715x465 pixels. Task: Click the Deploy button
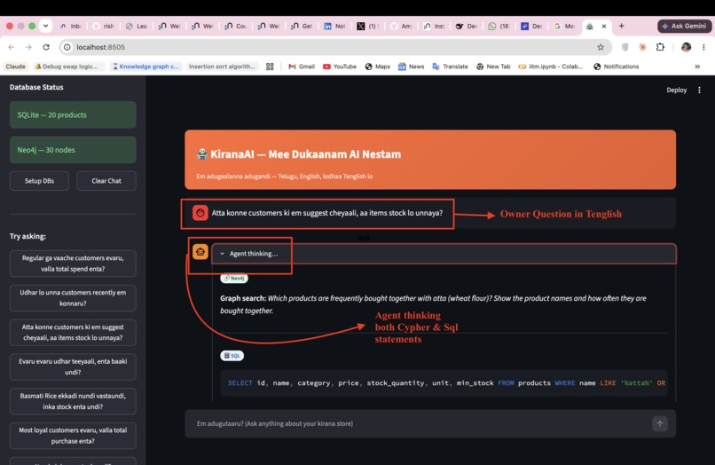point(676,90)
